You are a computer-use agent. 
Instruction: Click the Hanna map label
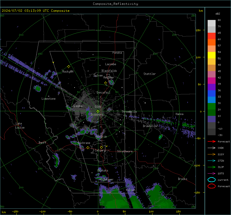pyautogui.click(x=179, y=114)
